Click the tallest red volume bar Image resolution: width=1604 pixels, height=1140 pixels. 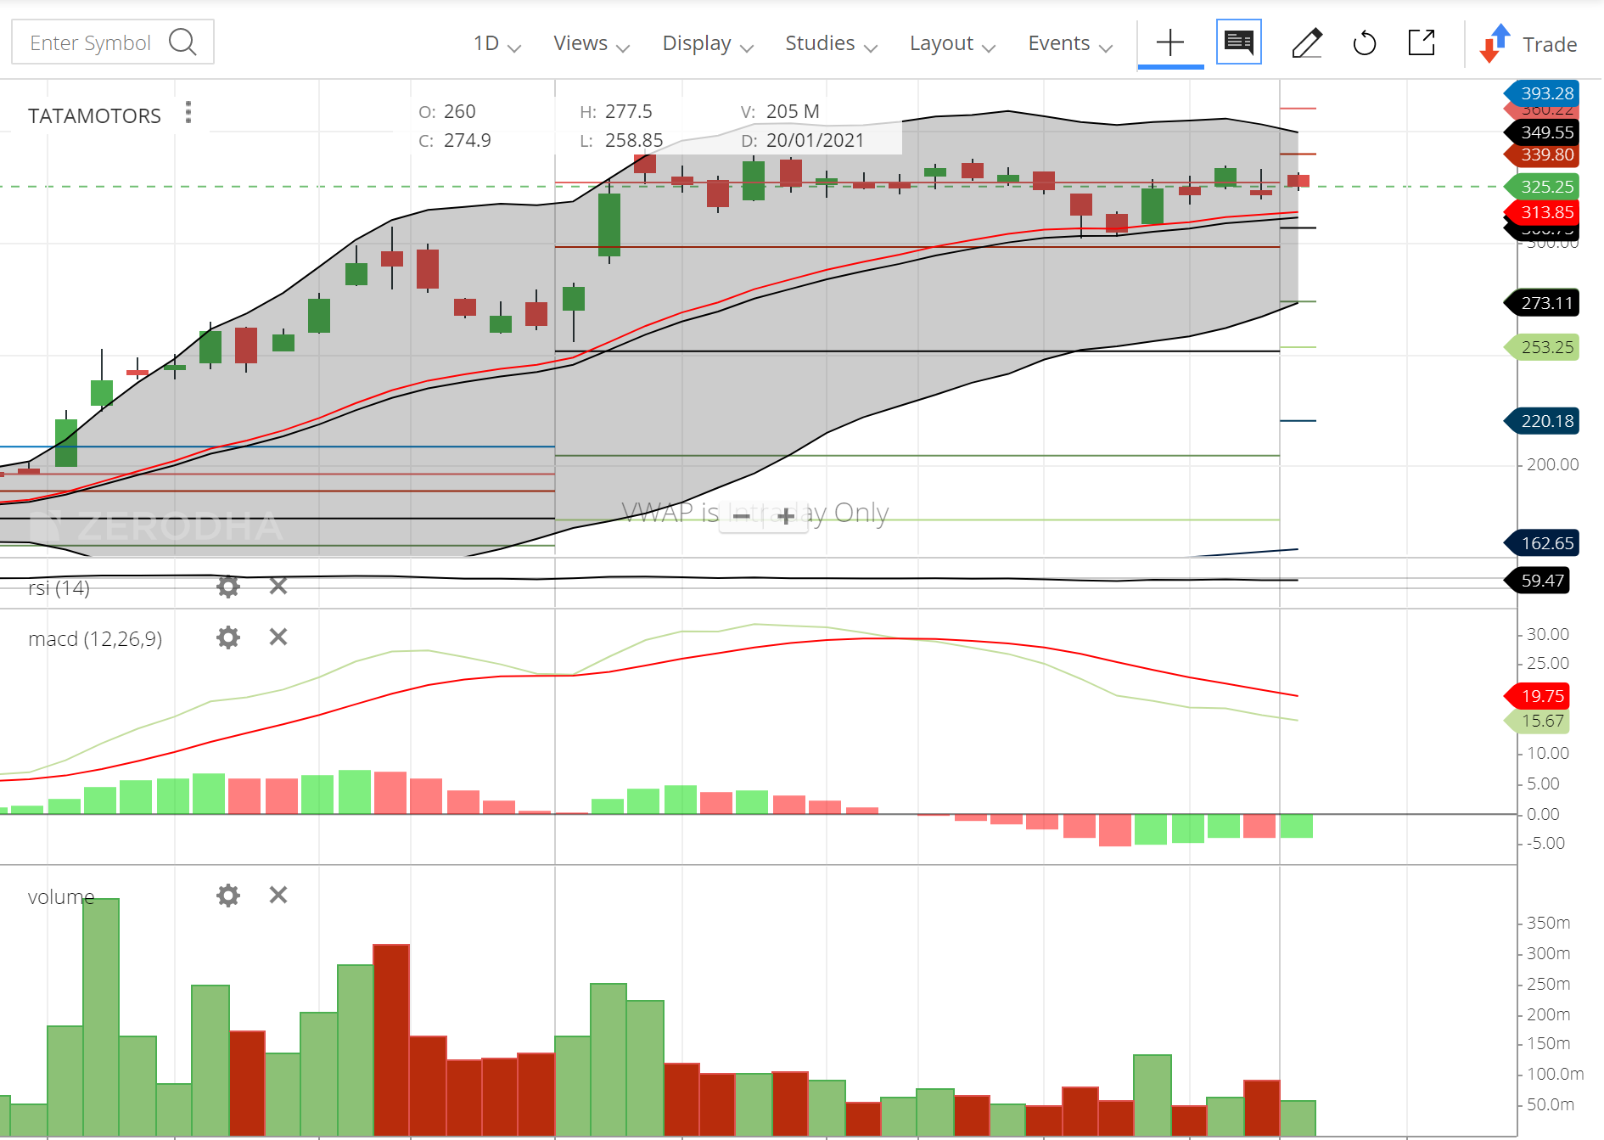[391, 1040]
